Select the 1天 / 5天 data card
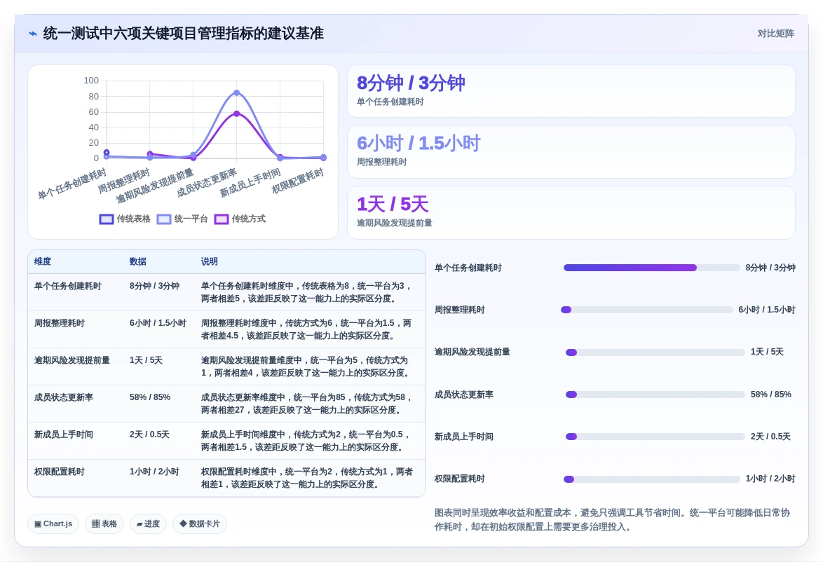The height and width of the screenshot is (562, 823). (571, 212)
